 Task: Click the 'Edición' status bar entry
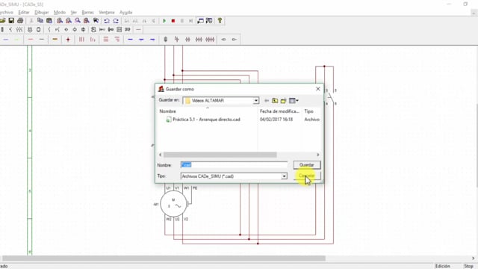coord(443,266)
